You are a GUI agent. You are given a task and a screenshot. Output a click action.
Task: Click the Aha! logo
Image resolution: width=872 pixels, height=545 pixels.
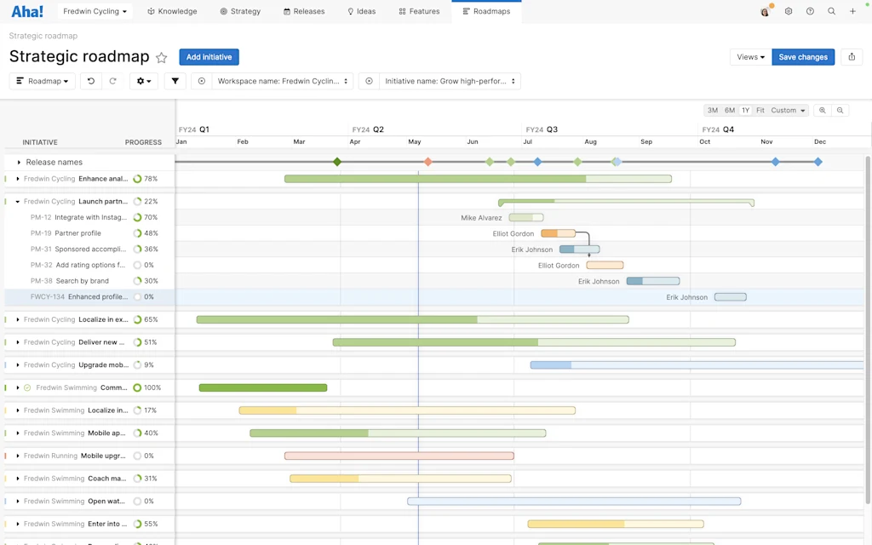point(27,11)
